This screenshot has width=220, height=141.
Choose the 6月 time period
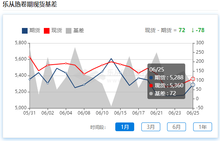(177, 127)
